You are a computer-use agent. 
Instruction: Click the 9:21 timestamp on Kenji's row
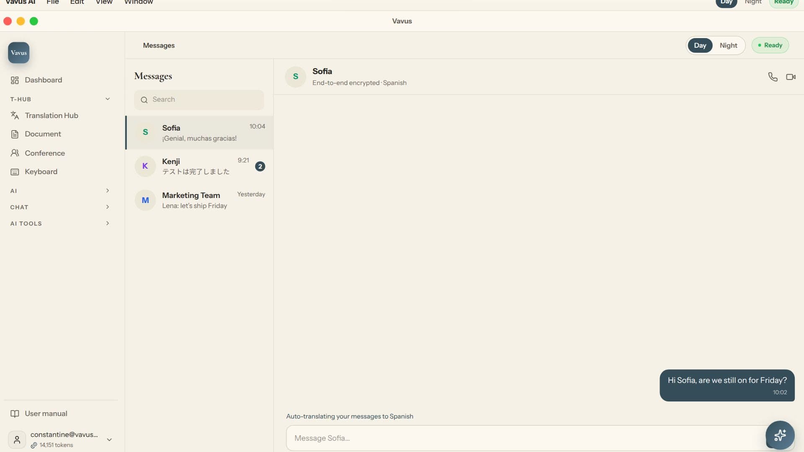tap(243, 161)
